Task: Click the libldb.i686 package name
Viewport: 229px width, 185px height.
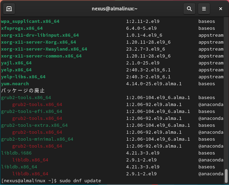Action: pyautogui.click(x=16, y=153)
